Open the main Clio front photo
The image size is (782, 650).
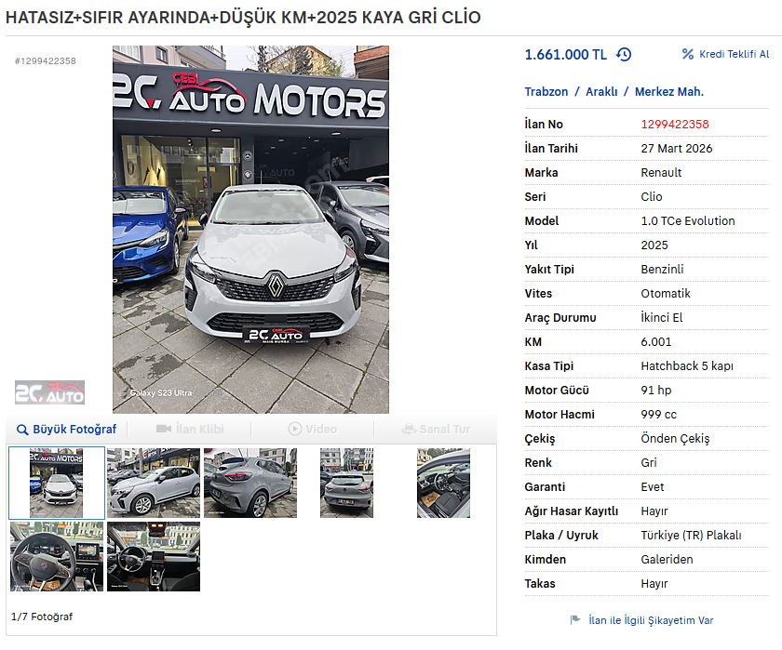250,230
